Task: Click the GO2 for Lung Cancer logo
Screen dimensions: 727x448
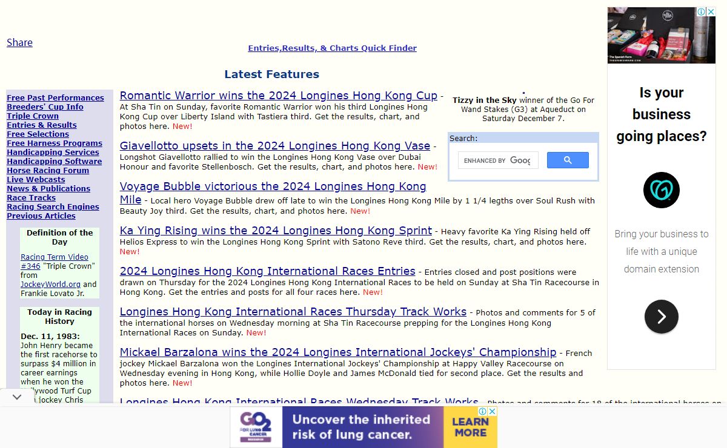Action: click(256, 427)
